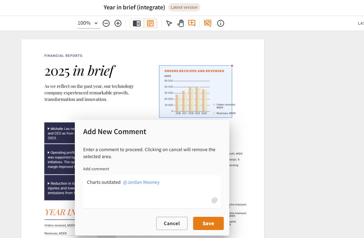
Task: Click the Cancel button in dialog
Action: pyautogui.click(x=172, y=223)
